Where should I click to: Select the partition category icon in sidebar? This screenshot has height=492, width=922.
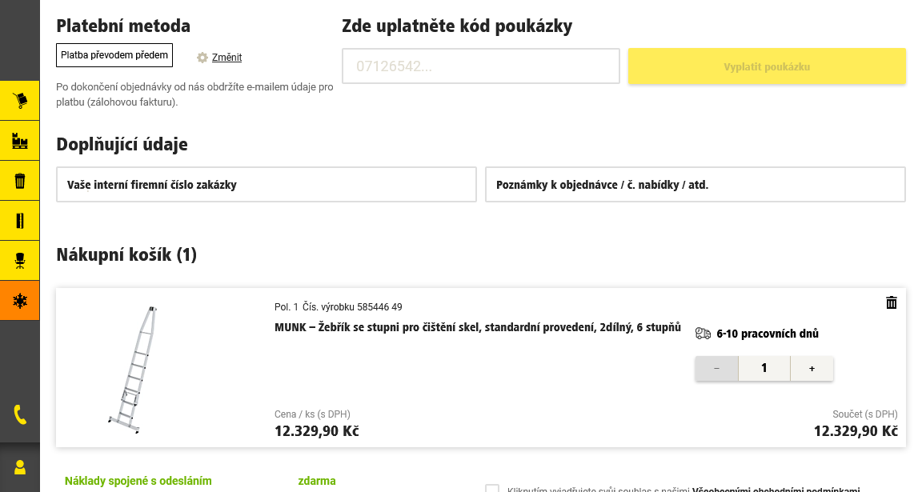tap(20, 220)
